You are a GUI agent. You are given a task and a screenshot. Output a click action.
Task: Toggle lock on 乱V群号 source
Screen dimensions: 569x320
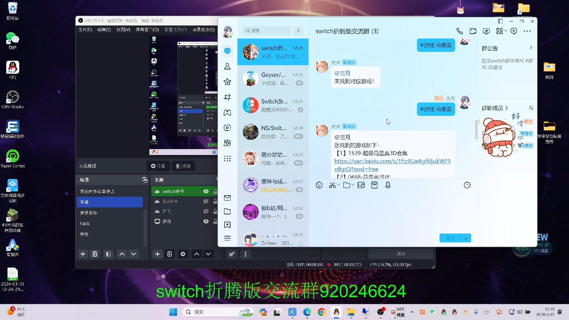[x=215, y=201]
